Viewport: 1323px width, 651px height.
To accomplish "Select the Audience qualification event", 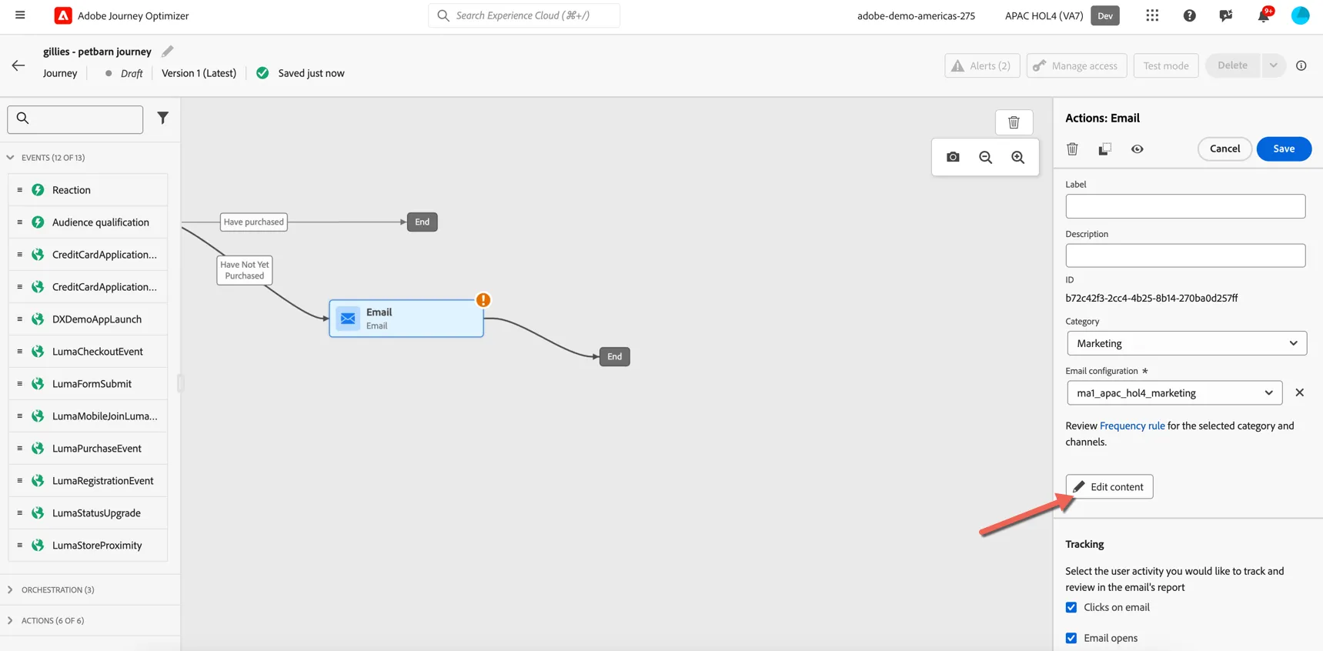I will 88,222.
